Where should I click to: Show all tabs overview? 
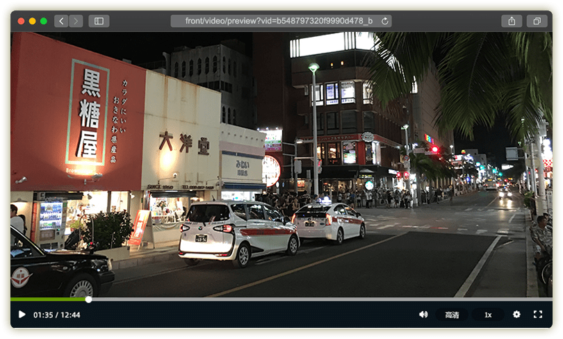coord(537,21)
